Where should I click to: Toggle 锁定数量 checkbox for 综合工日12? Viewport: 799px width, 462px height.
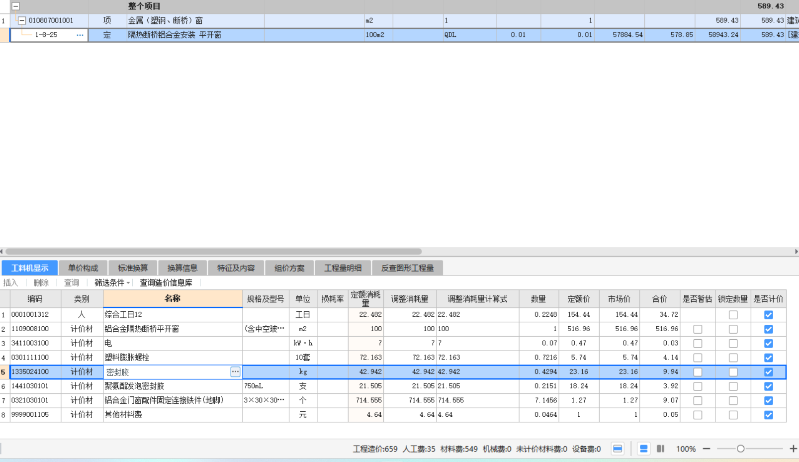733,315
